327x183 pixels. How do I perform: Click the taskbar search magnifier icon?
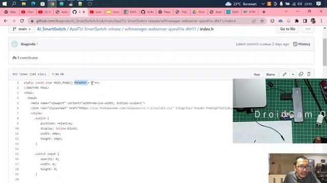[x=14, y=4]
